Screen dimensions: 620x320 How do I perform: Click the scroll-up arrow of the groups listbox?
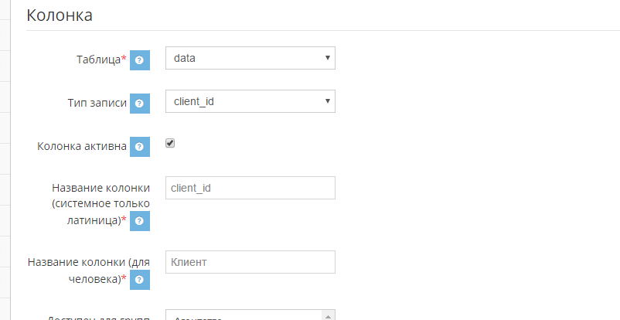coord(329,316)
